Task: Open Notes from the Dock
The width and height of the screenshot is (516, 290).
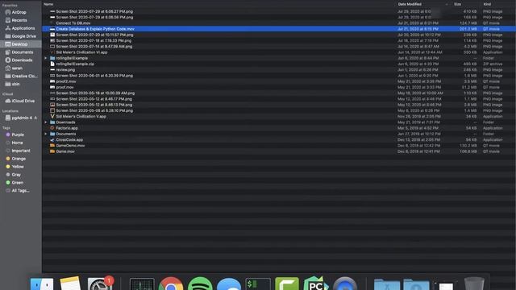Action: [x=70, y=284]
